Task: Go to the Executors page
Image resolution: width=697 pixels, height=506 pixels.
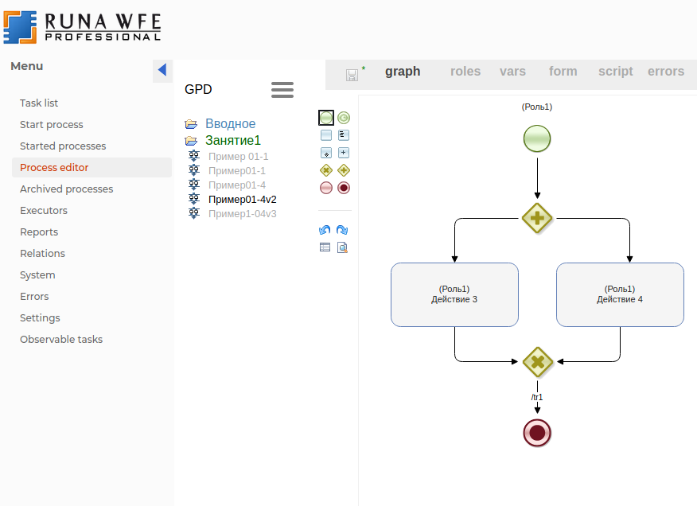Action: tap(44, 211)
